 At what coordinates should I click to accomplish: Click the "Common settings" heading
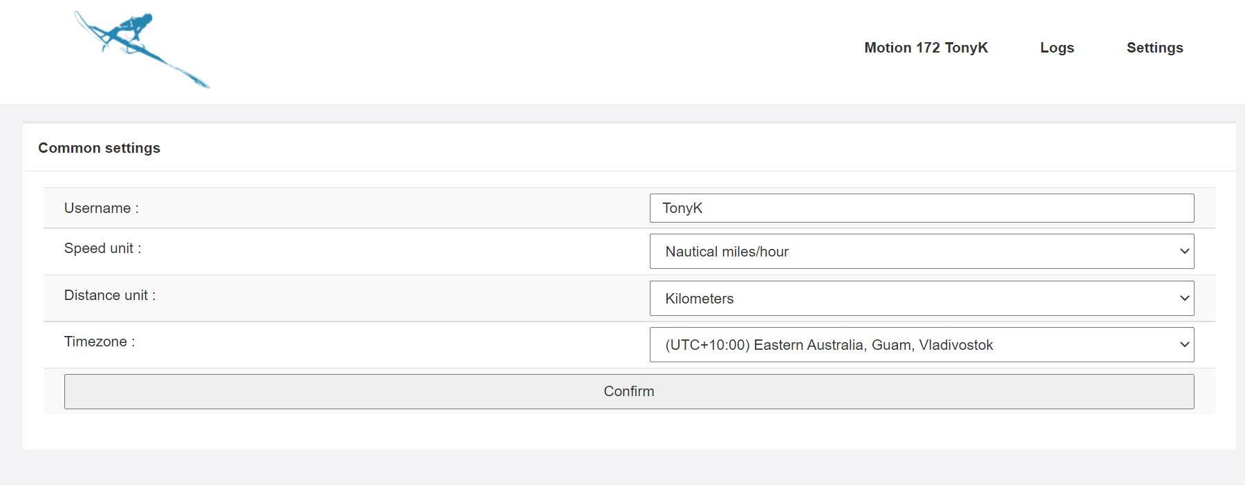99,148
